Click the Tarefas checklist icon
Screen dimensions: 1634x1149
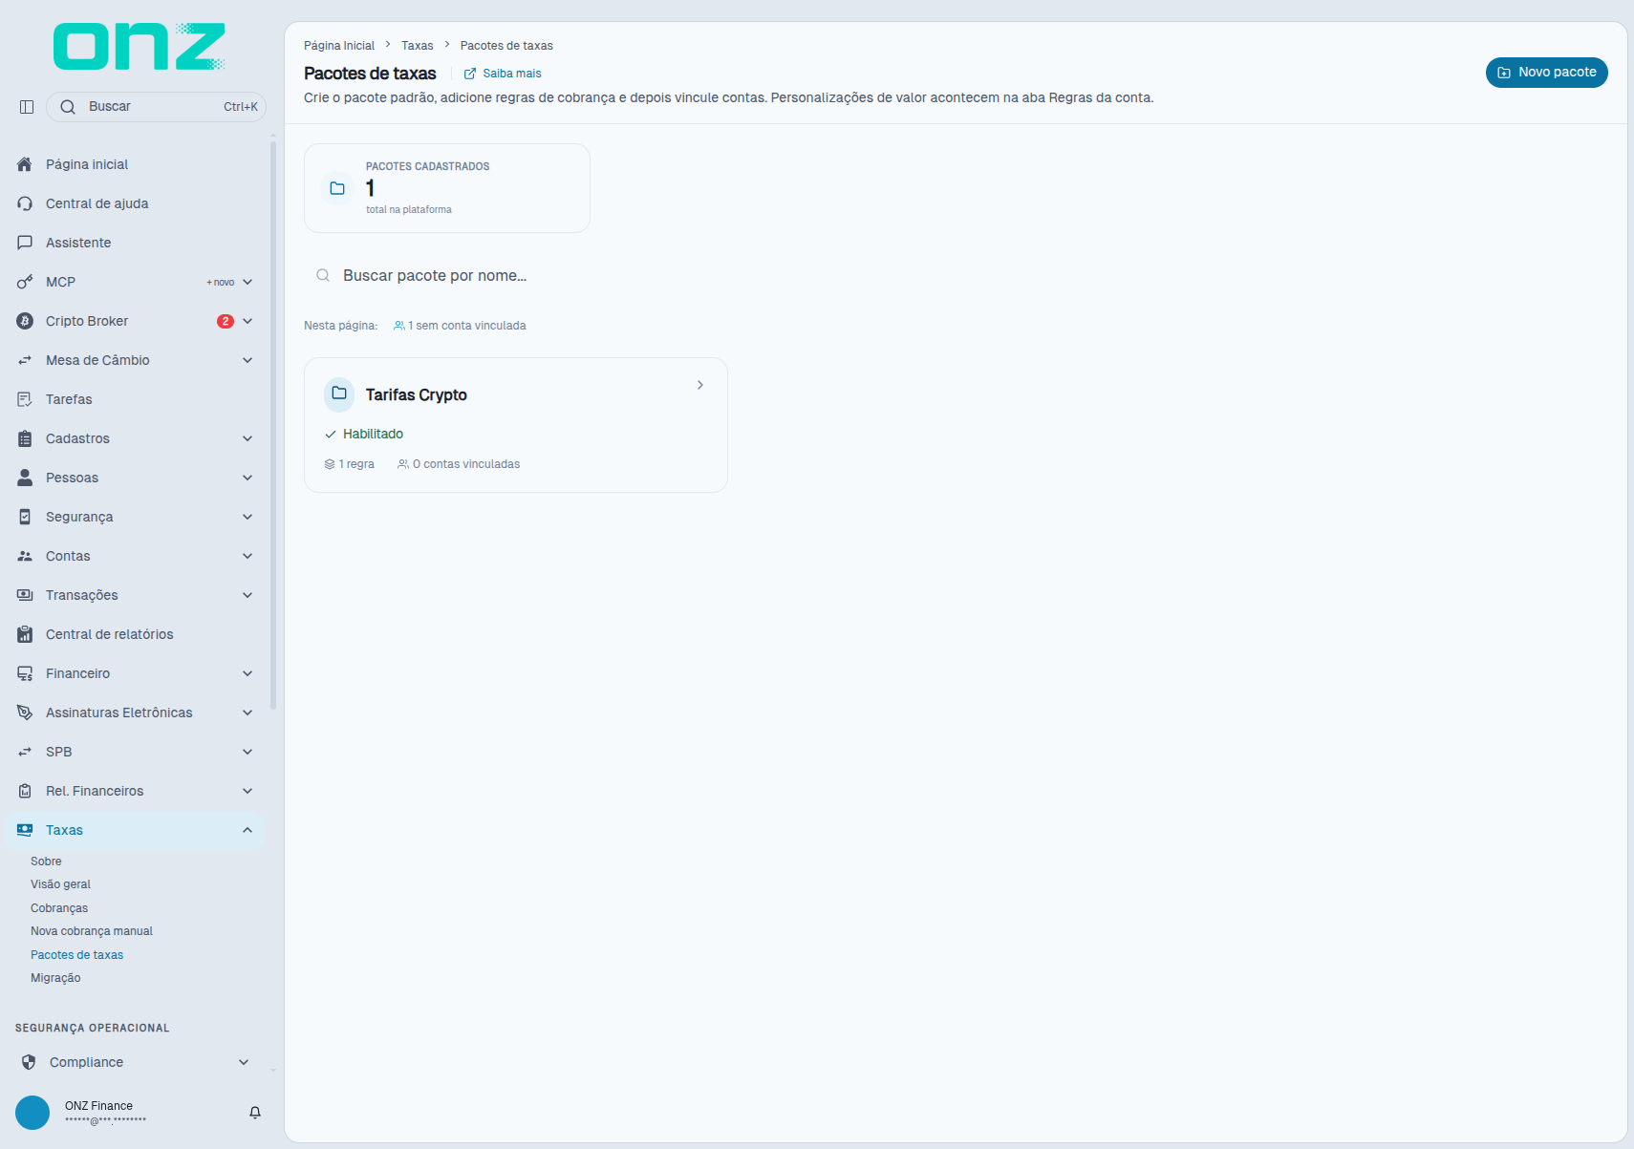coord(25,399)
